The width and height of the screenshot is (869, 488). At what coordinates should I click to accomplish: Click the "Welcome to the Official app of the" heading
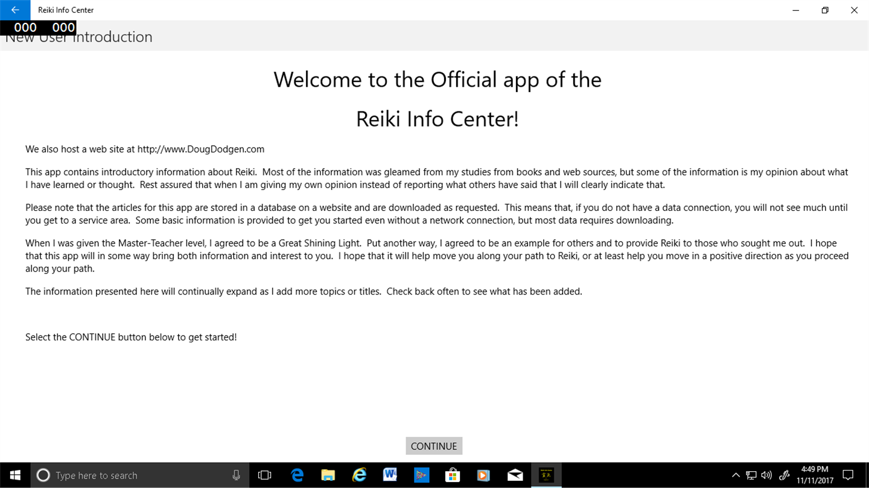[x=438, y=80]
